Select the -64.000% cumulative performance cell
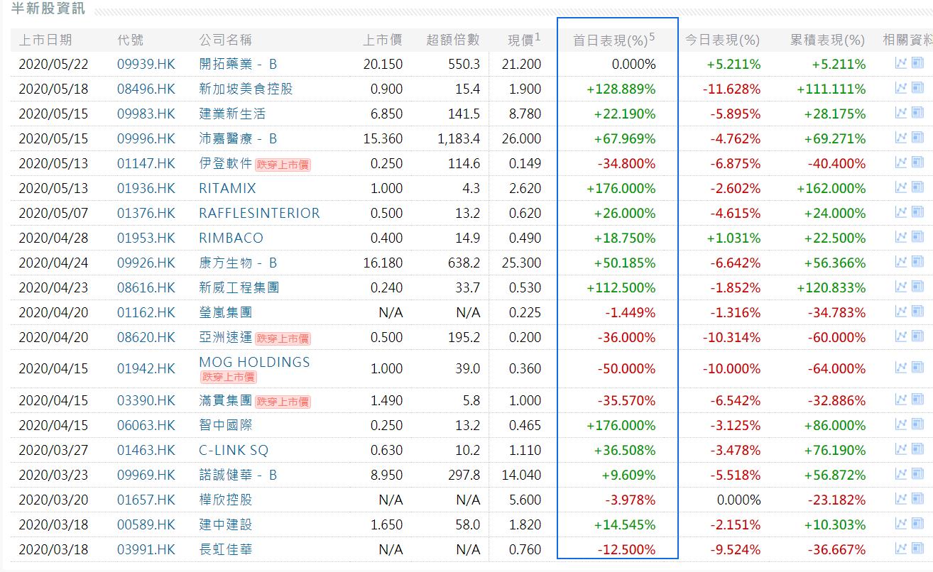 point(836,368)
